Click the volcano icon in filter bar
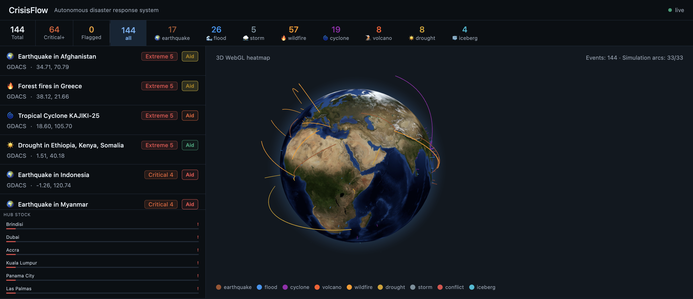 [x=368, y=38]
